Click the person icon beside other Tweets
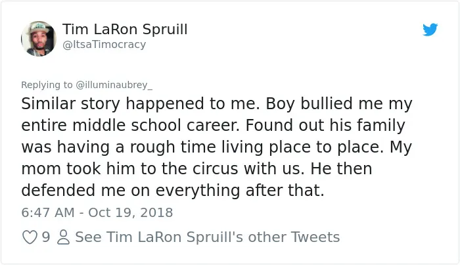Image resolution: width=460 pixels, height=265 pixels. click(63, 237)
